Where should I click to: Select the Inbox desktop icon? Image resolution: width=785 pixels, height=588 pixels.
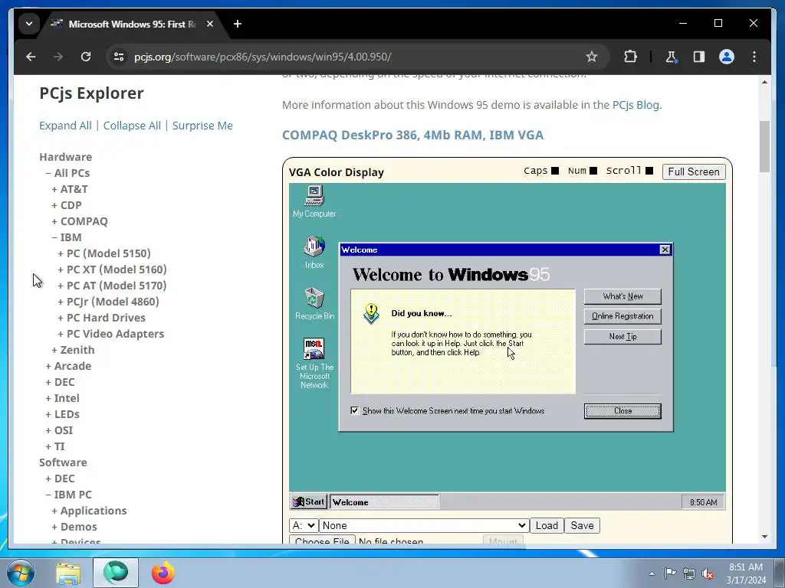314,252
